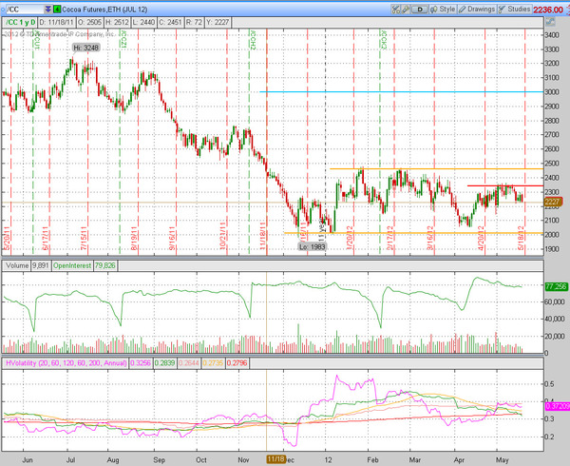Viewport: 570px width, 466px height.
Task: Click the HVolatility study label
Action: pyautogui.click(x=66, y=363)
